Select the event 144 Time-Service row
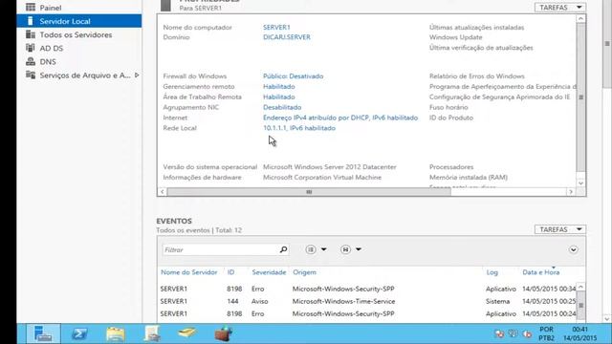 pos(367,301)
